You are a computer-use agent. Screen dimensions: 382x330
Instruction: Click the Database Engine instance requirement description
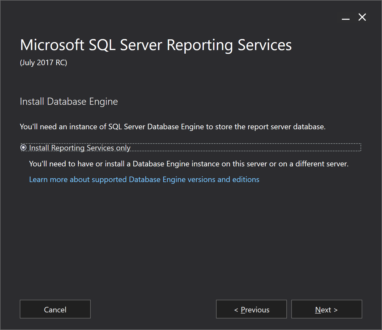189,164
